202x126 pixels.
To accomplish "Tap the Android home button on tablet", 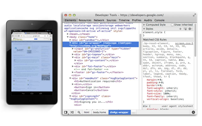I will point(32,94).
